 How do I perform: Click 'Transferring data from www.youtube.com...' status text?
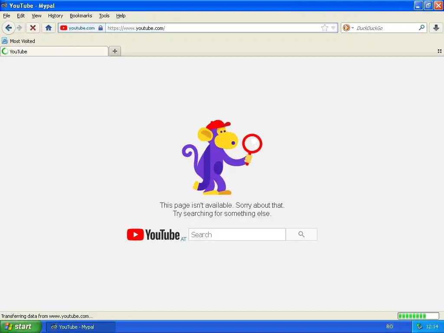(47, 316)
